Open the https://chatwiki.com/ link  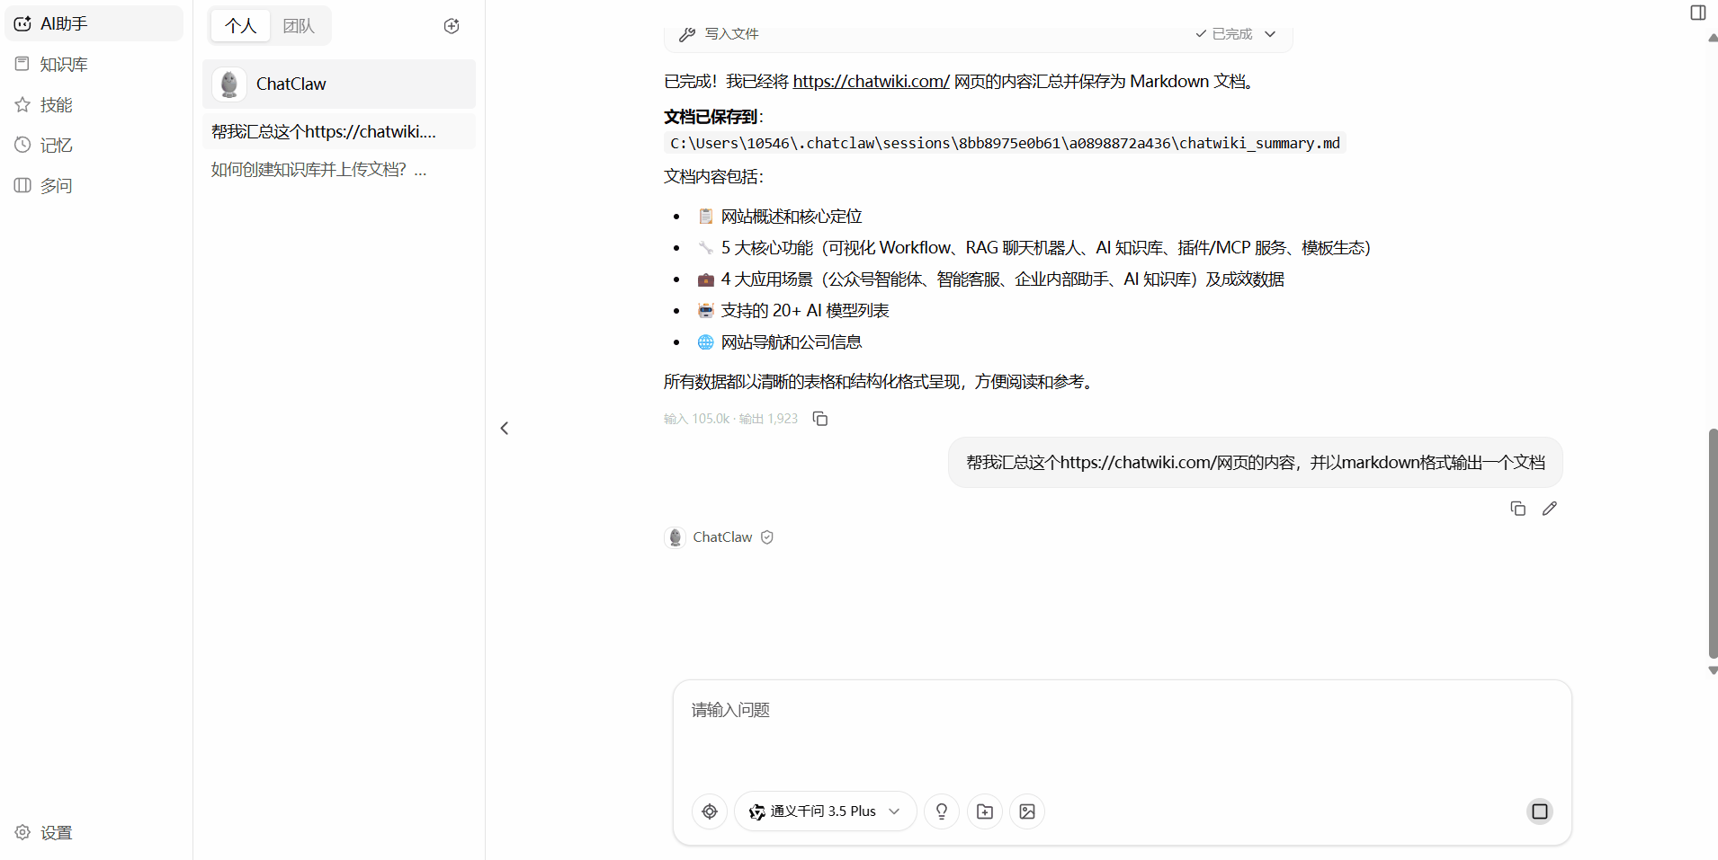[872, 81]
